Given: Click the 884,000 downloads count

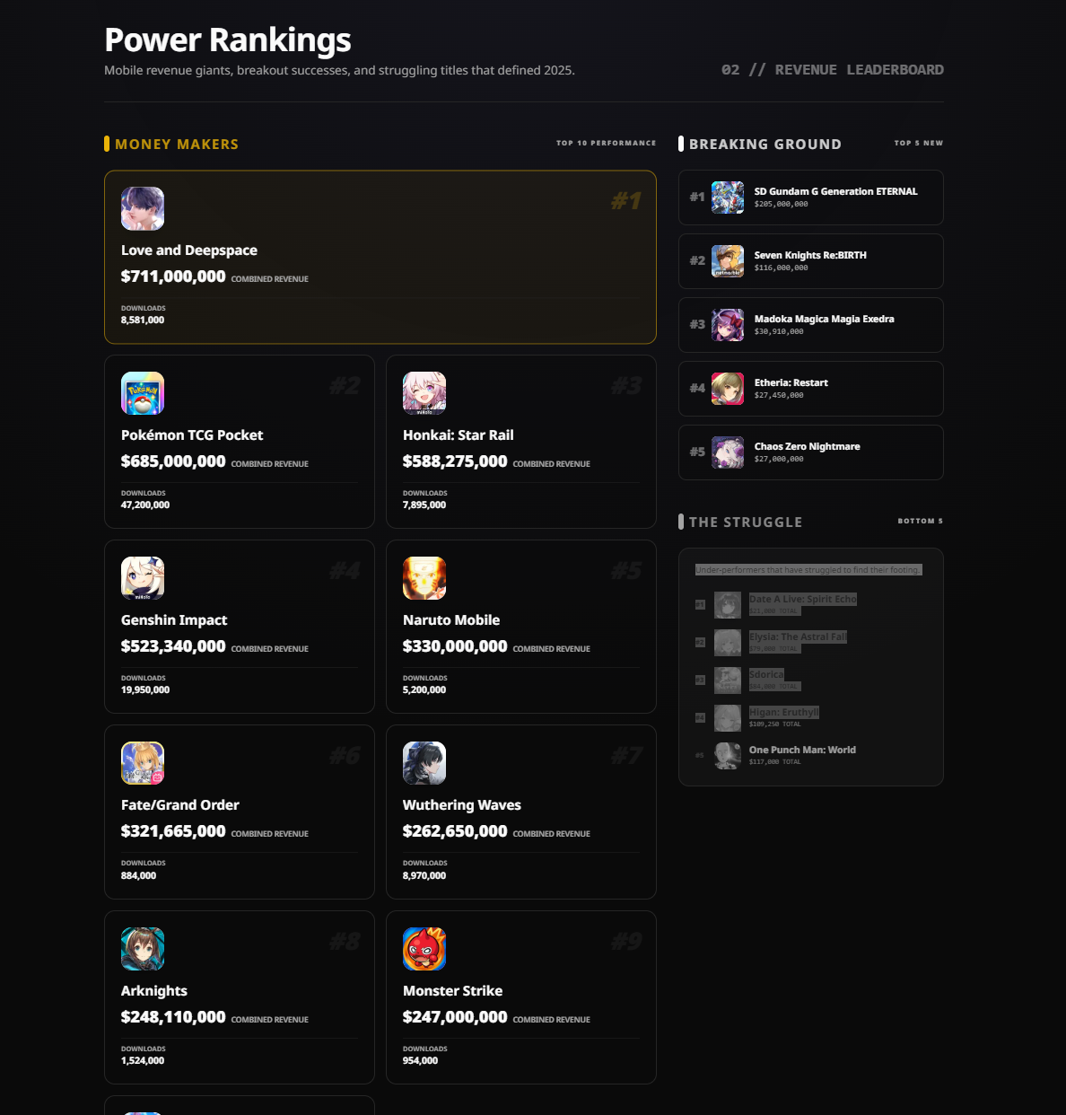Looking at the screenshot, I should tap(138, 875).
